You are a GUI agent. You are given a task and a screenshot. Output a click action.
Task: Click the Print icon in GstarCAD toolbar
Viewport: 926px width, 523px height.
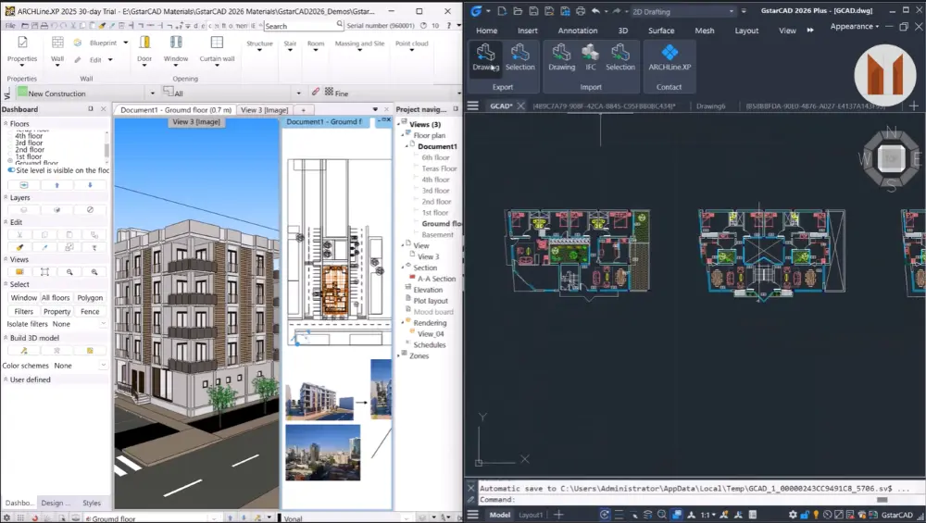tap(581, 10)
